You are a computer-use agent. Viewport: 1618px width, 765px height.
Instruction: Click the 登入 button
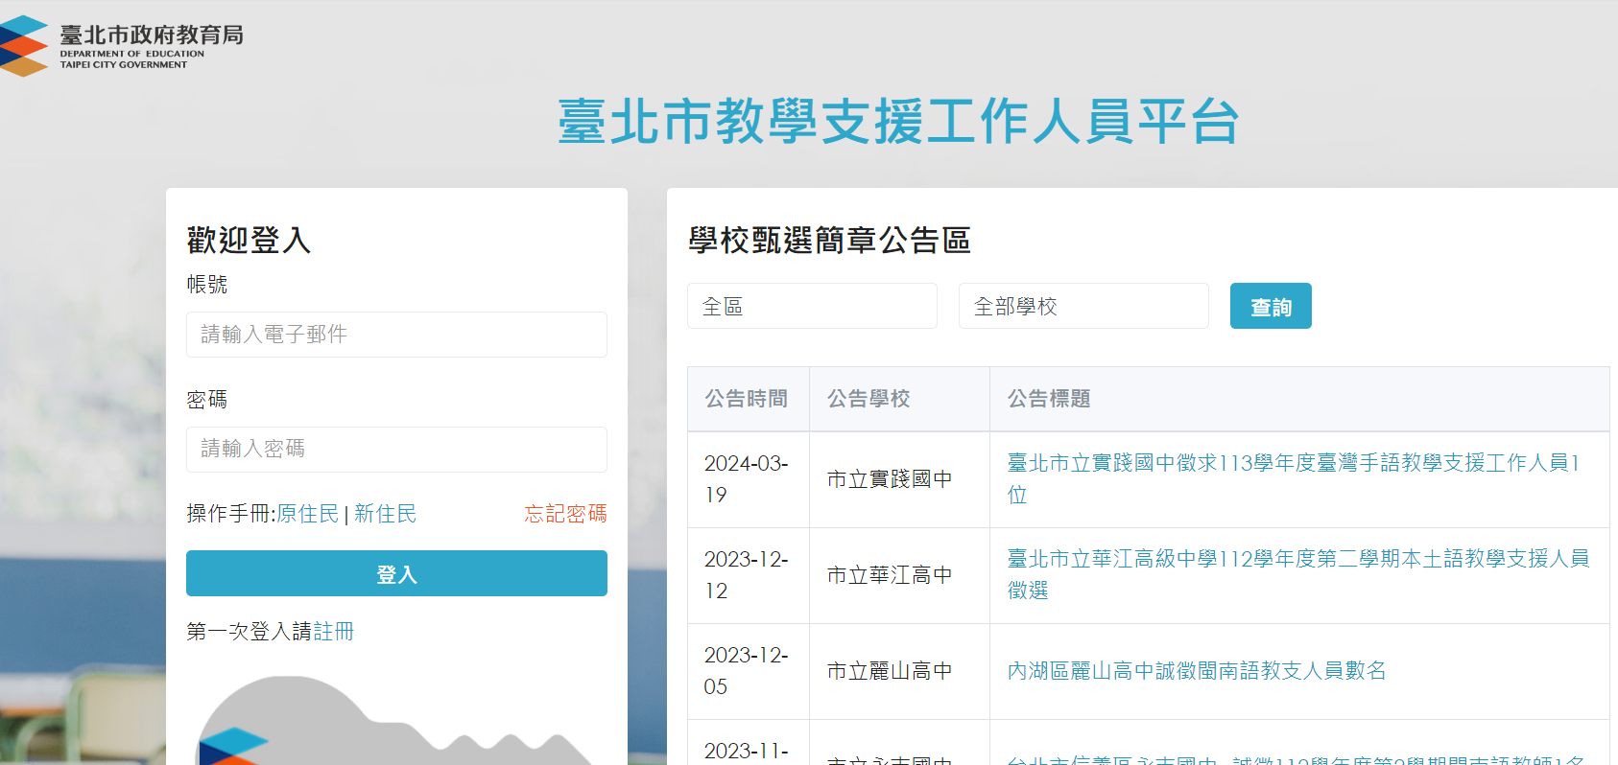[x=396, y=573]
